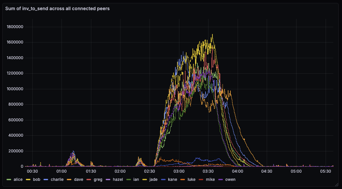Viewport: 342px width, 189px height.
Task: Select the dave legend label
Action: 79,180
